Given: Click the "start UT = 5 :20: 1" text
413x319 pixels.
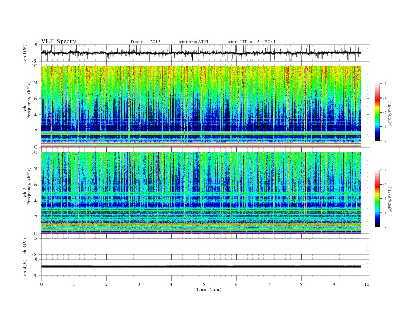Looking at the screenshot, I should click(x=252, y=42).
